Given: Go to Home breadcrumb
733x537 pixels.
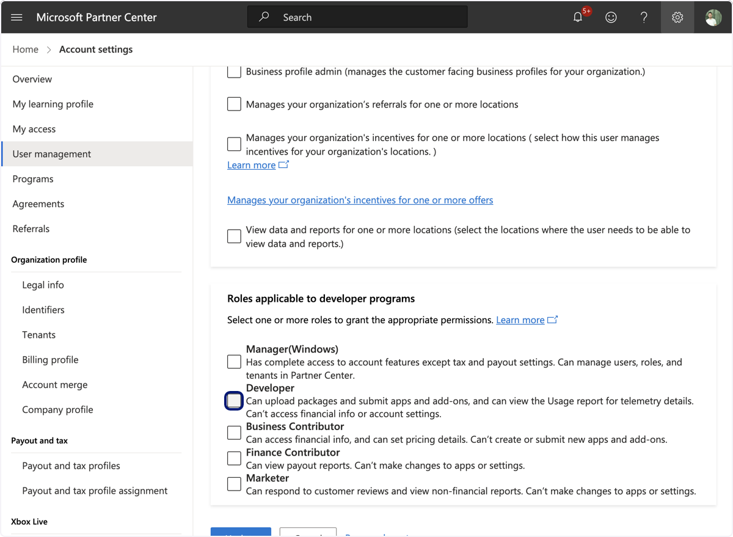Looking at the screenshot, I should pos(25,49).
